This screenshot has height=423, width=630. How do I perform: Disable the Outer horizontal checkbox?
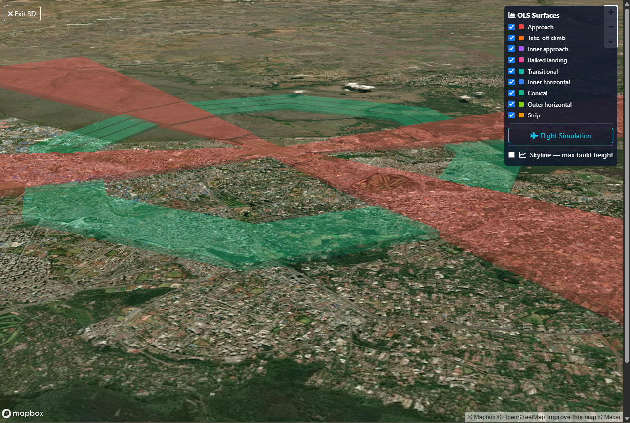(x=512, y=104)
